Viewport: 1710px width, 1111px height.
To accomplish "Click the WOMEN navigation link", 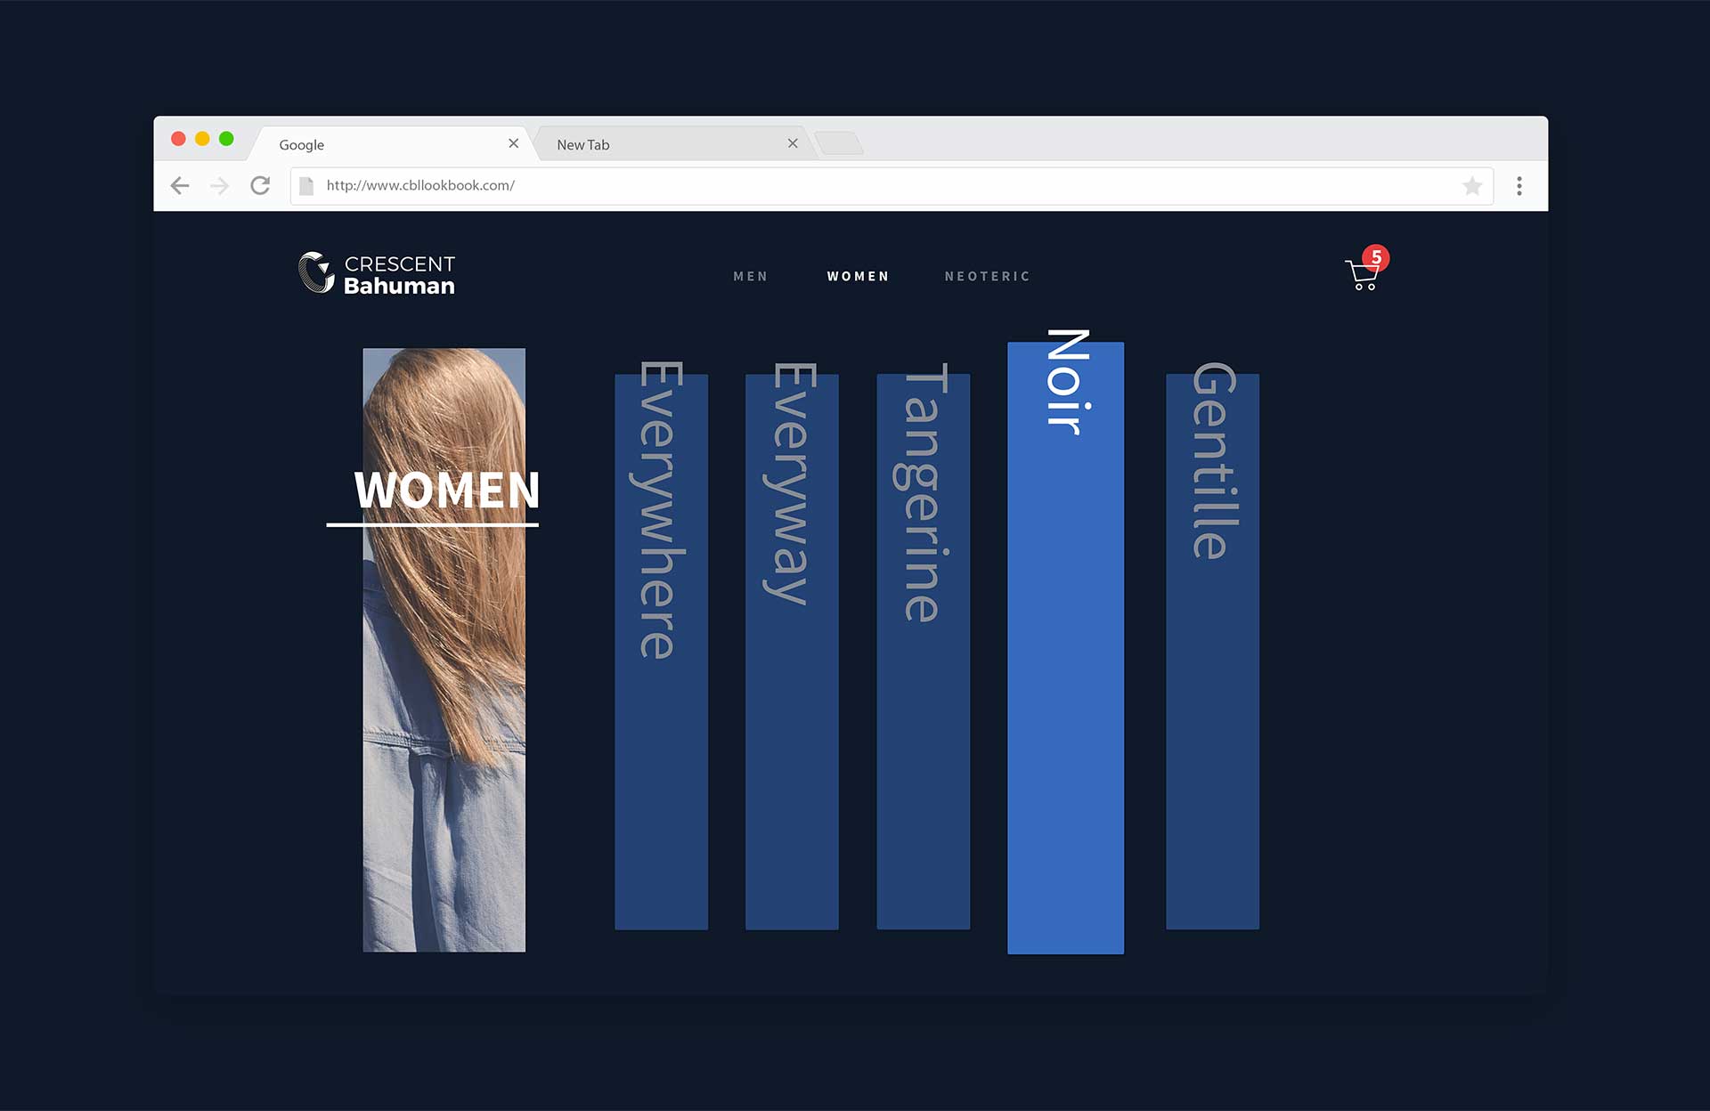I will [858, 276].
